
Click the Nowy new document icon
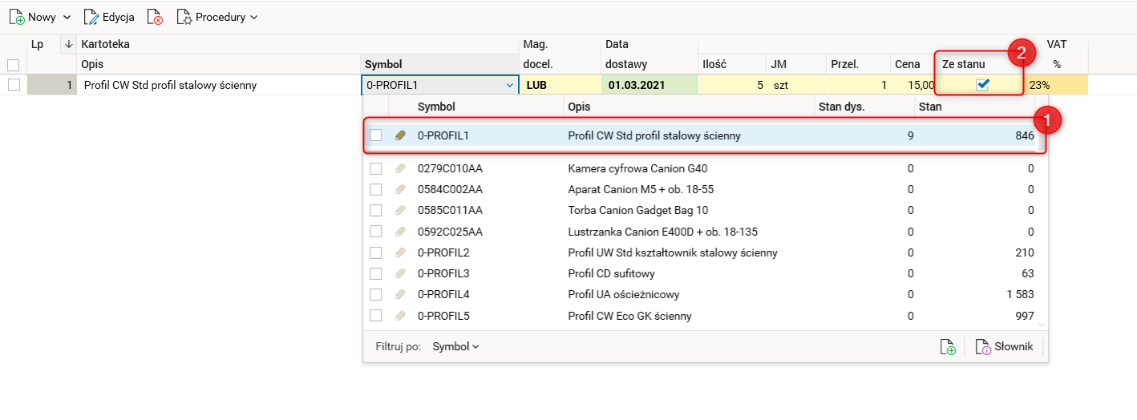click(17, 17)
